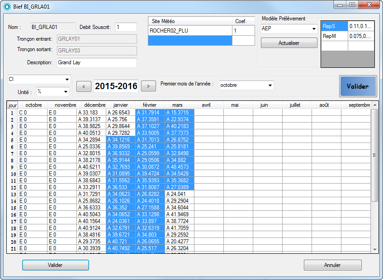Click the large blue Valider button beside the month selector

click(358, 86)
